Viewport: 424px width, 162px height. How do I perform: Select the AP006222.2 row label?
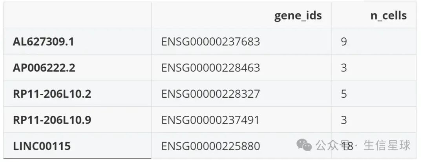click(44, 68)
